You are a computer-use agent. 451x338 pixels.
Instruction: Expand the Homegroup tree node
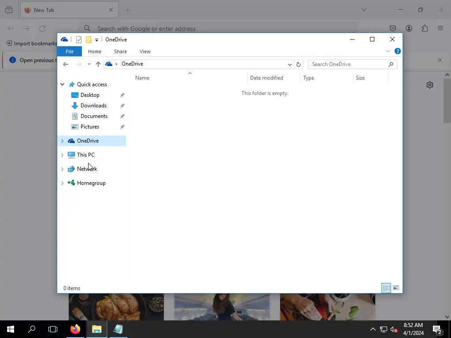pos(62,183)
